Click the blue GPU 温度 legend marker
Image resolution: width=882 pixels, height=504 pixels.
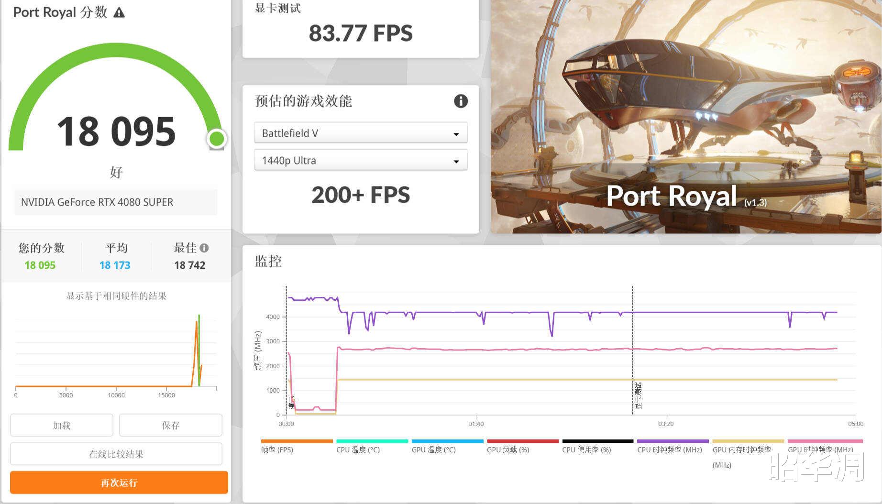click(x=447, y=441)
